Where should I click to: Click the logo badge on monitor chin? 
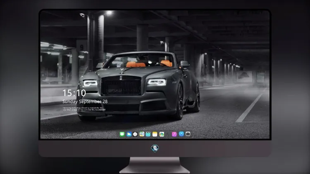[155, 148]
